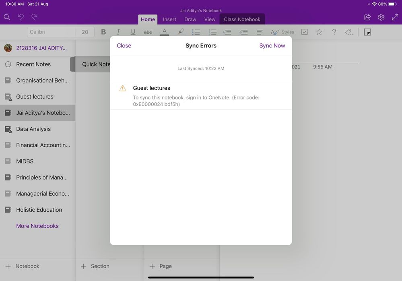
Task: Switch to the Class Notebook tab
Action: tap(242, 19)
